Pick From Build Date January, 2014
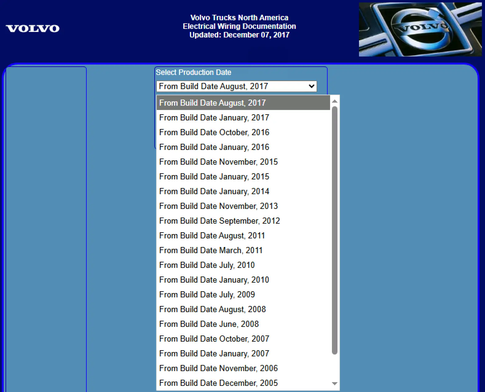 point(243,191)
